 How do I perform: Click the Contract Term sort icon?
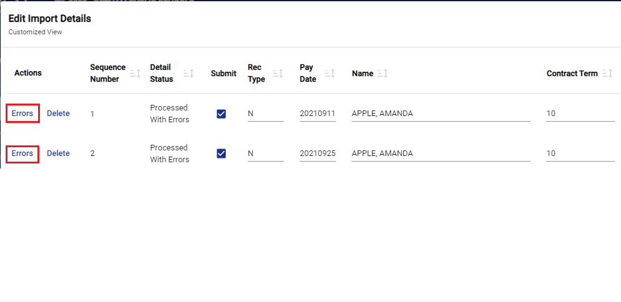[607, 74]
